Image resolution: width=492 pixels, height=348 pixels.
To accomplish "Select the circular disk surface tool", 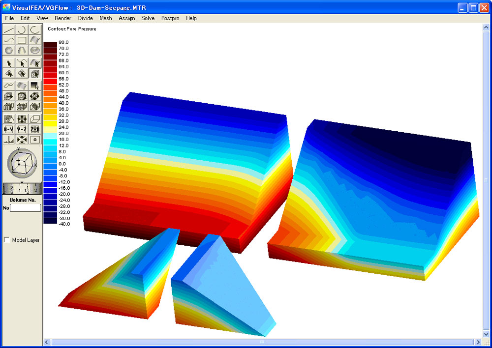I will 9,50.
